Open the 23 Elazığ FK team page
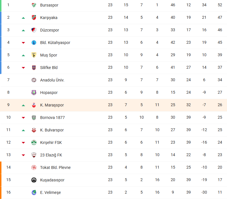The image size is (227, 199). [51, 155]
